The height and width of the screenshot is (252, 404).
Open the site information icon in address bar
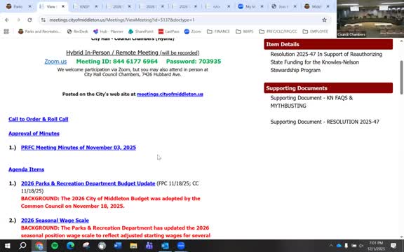point(43,20)
